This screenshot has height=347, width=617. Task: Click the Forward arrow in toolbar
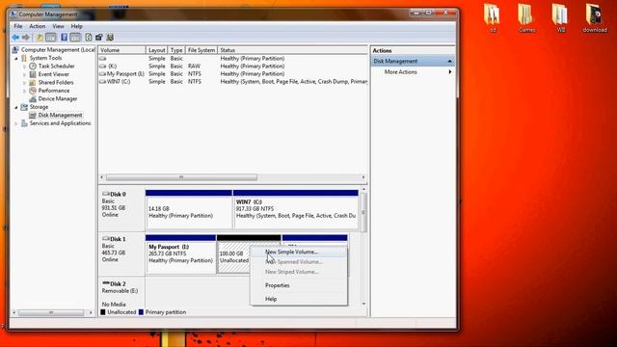(x=26, y=38)
